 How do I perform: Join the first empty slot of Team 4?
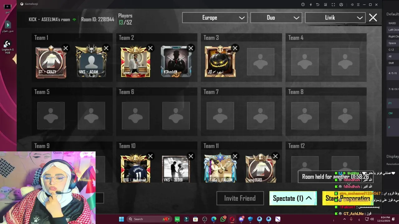point(305,62)
